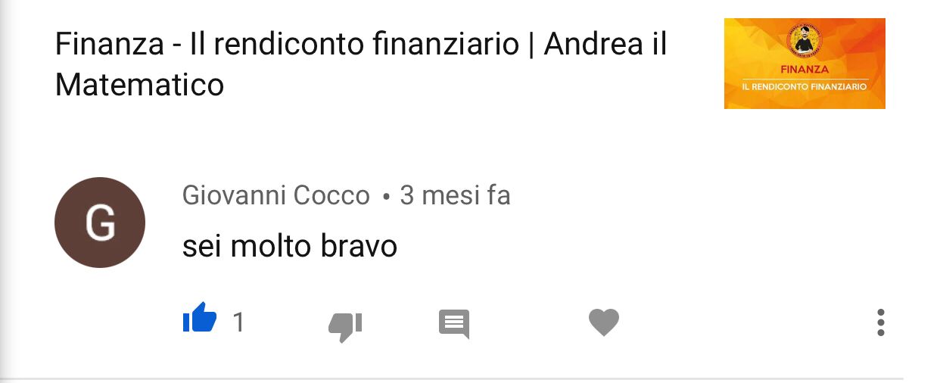
Task: Remove the blue thumbs-up like
Action: 200,318
